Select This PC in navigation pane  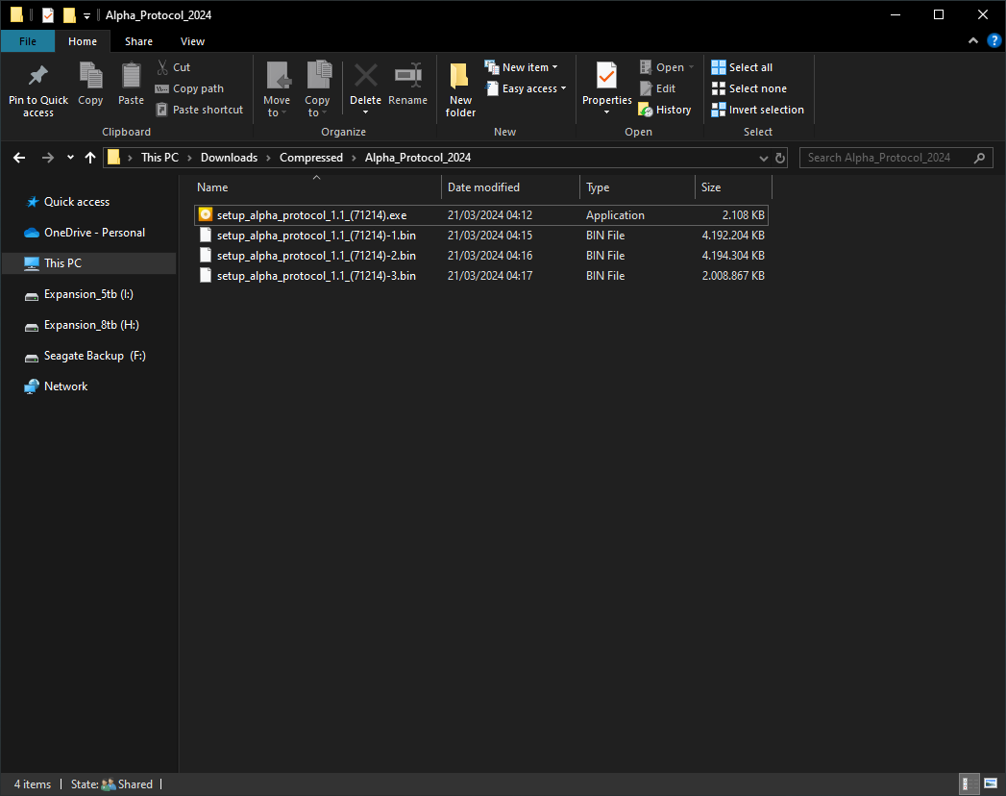89,263
